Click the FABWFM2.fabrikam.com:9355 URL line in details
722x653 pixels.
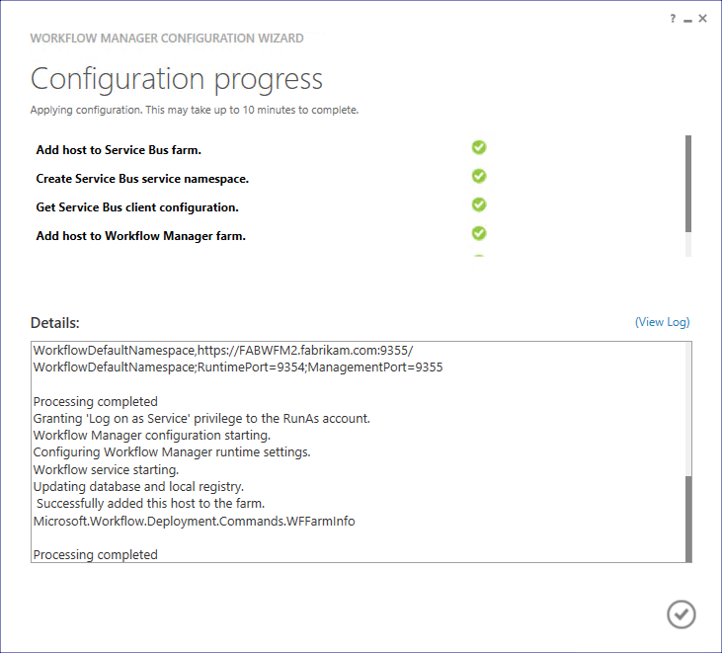pyautogui.click(x=223, y=351)
